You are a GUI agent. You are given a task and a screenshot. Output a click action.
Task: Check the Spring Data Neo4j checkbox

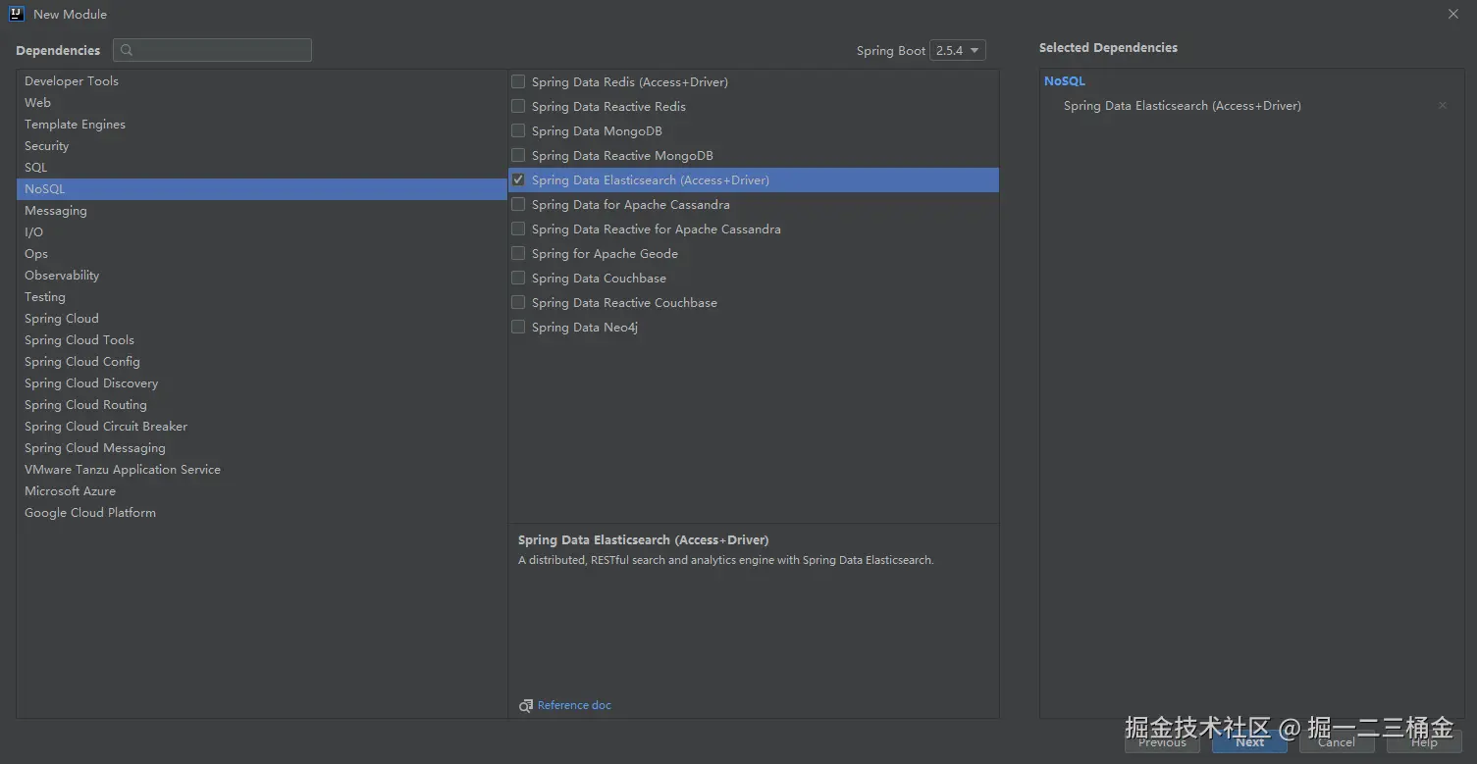pos(518,327)
